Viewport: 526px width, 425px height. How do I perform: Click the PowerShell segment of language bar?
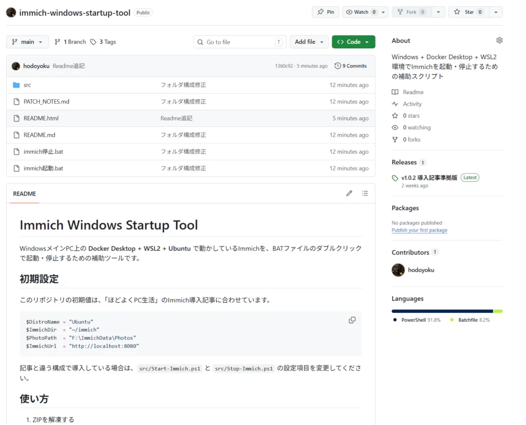[442, 311]
